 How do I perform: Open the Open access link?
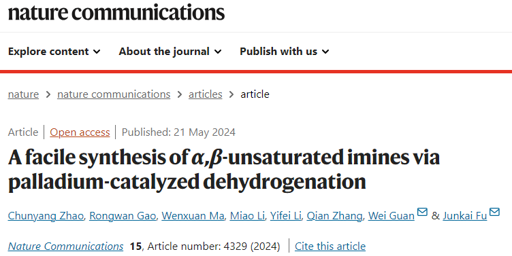click(80, 132)
